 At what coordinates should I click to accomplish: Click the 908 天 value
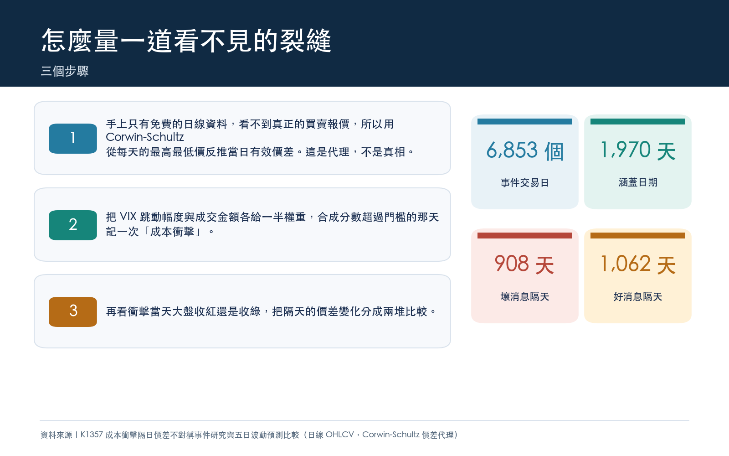[x=525, y=264]
